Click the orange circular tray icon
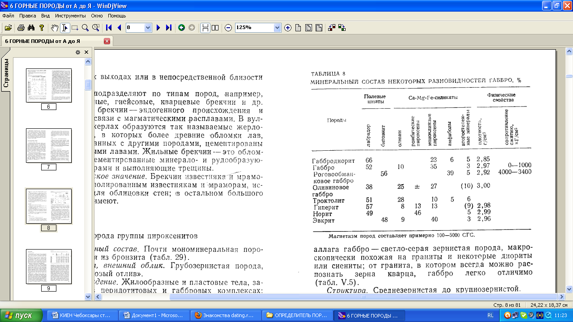 tap(507, 315)
